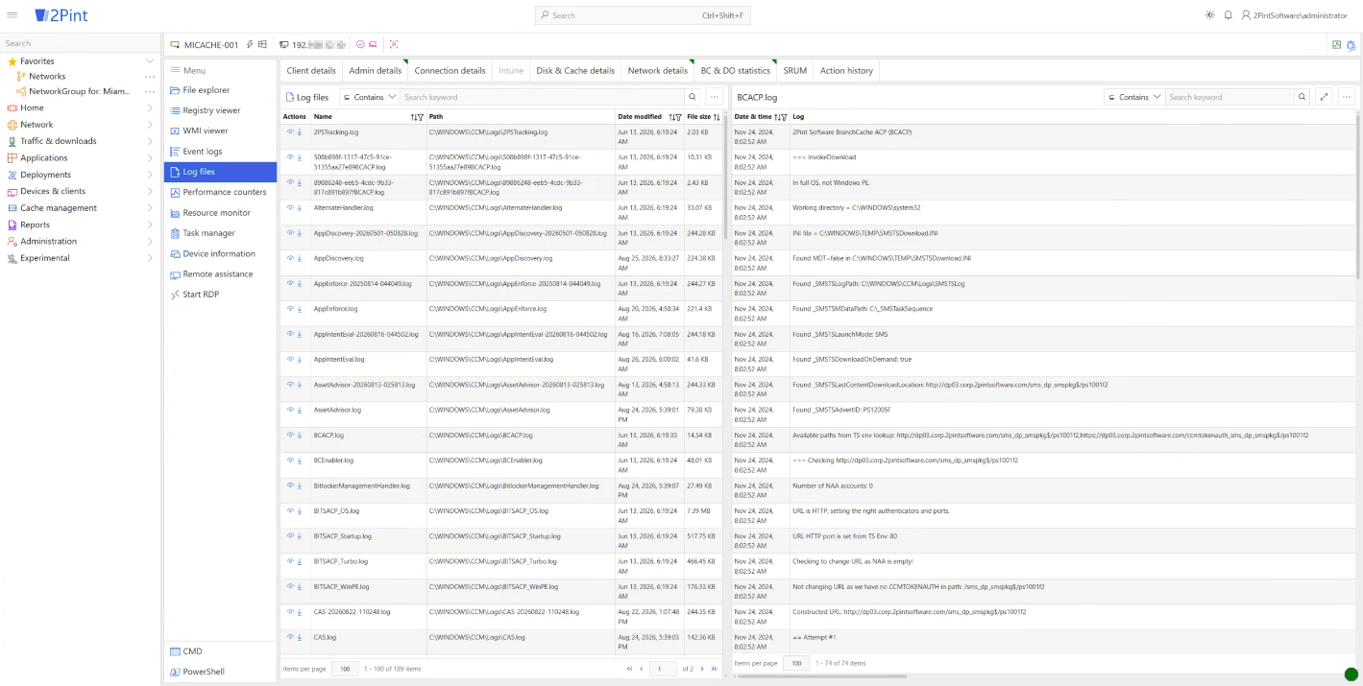View BCEnabler.log with eye icon
Screen dimensions: 1363x686
290,460
